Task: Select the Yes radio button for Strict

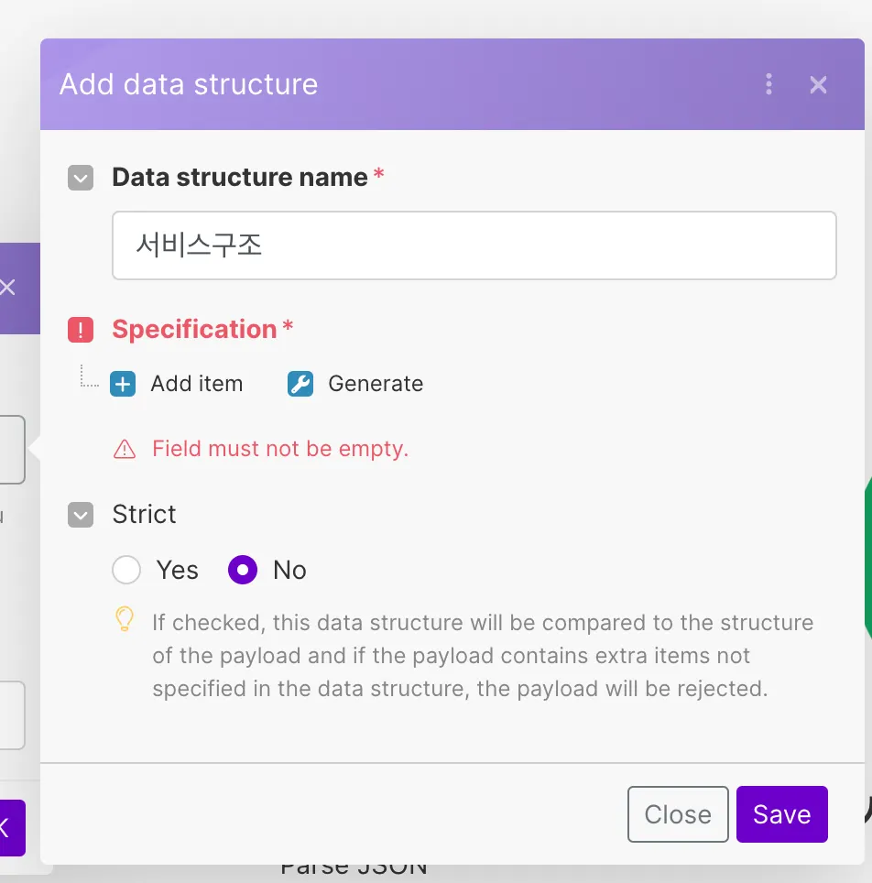Action: click(x=126, y=570)
